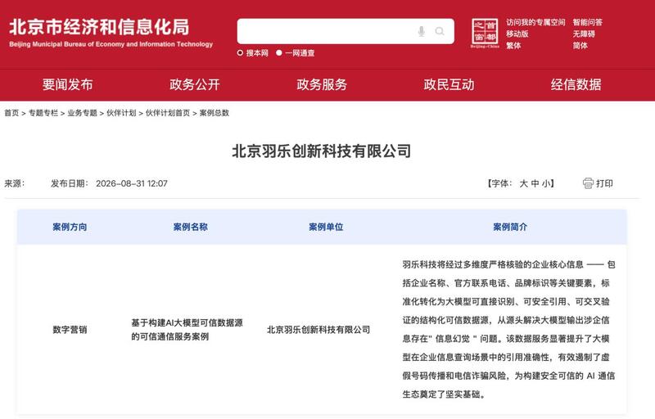655x419 pixels.
Task: Open the 无障碍 accessibility link
Action: [584, 34]
